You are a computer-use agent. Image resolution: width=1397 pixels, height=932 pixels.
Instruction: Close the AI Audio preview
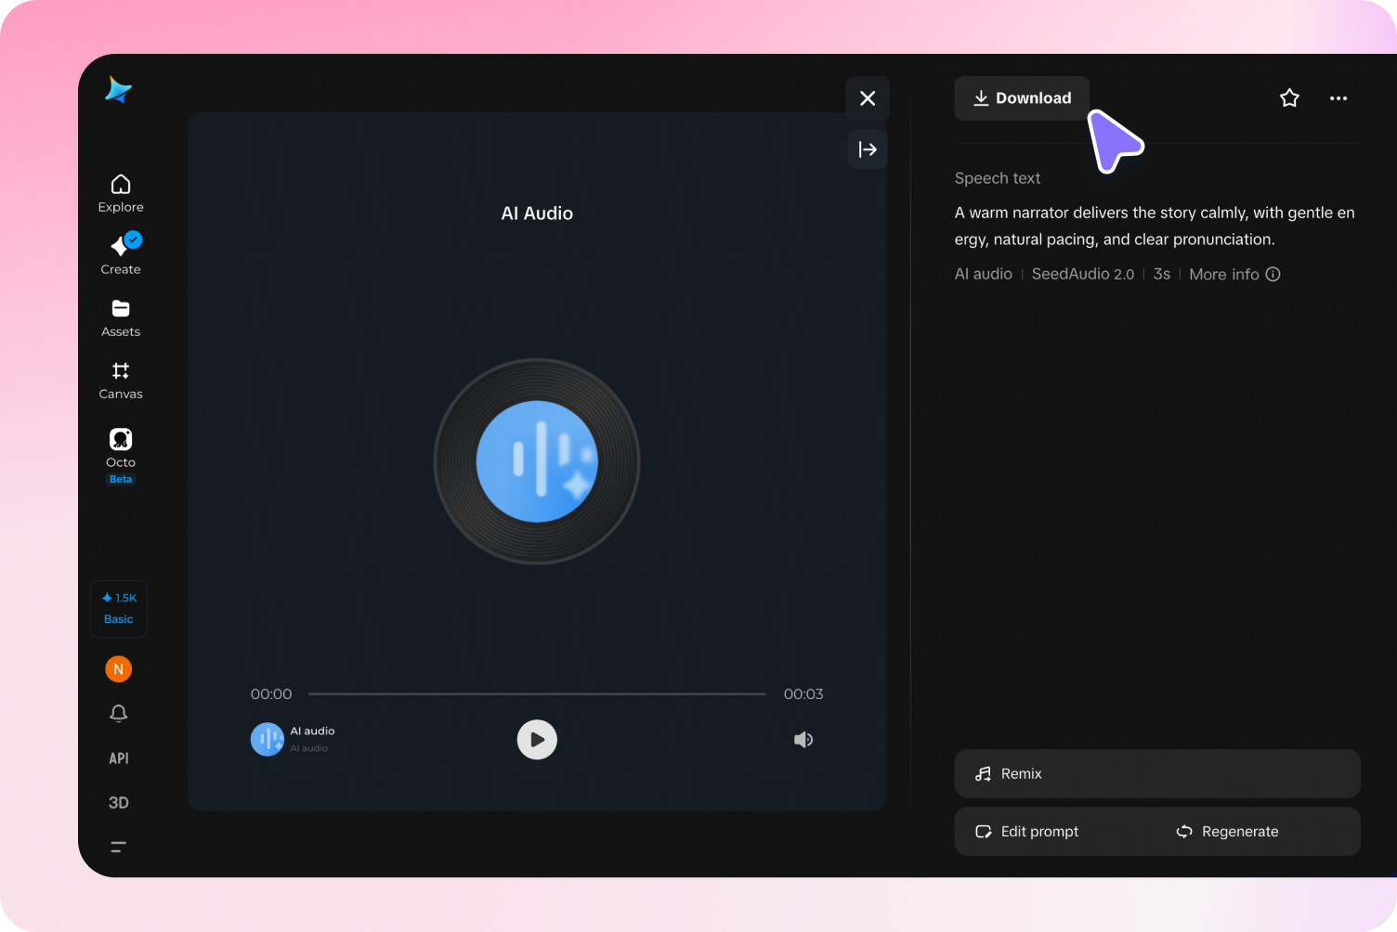point(868,98)
